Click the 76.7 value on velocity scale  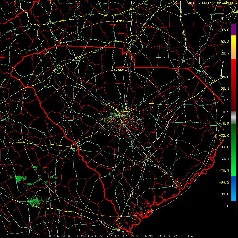(225, 53)
